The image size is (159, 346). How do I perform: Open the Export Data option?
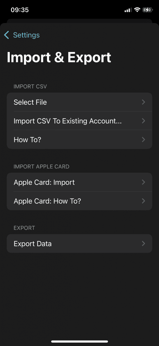click(79, 244)
